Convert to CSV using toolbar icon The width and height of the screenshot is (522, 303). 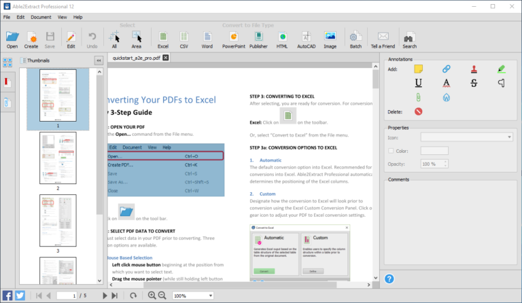[184, 37]
